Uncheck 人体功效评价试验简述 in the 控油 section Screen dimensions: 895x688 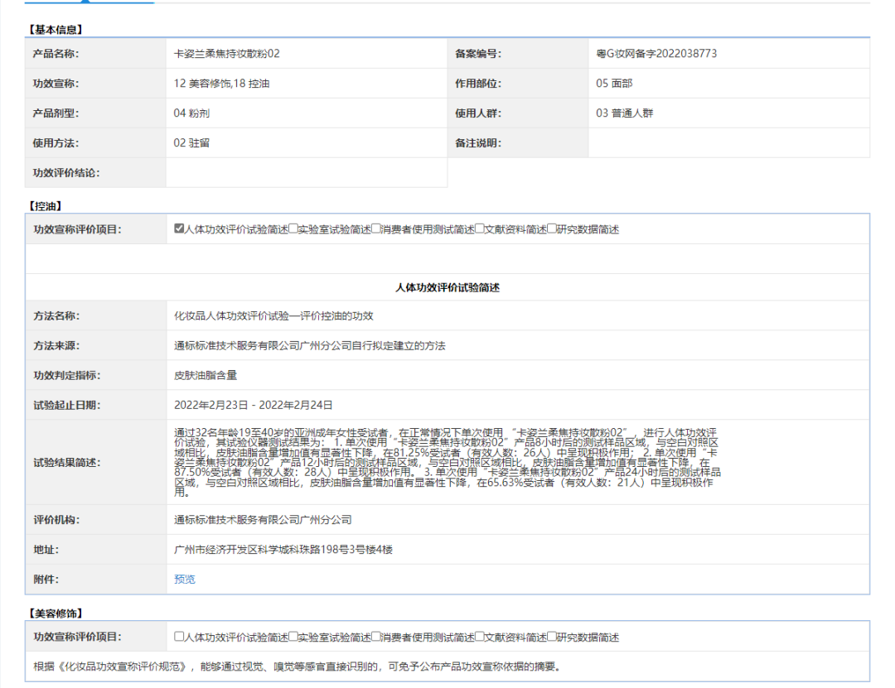point(179,229)
